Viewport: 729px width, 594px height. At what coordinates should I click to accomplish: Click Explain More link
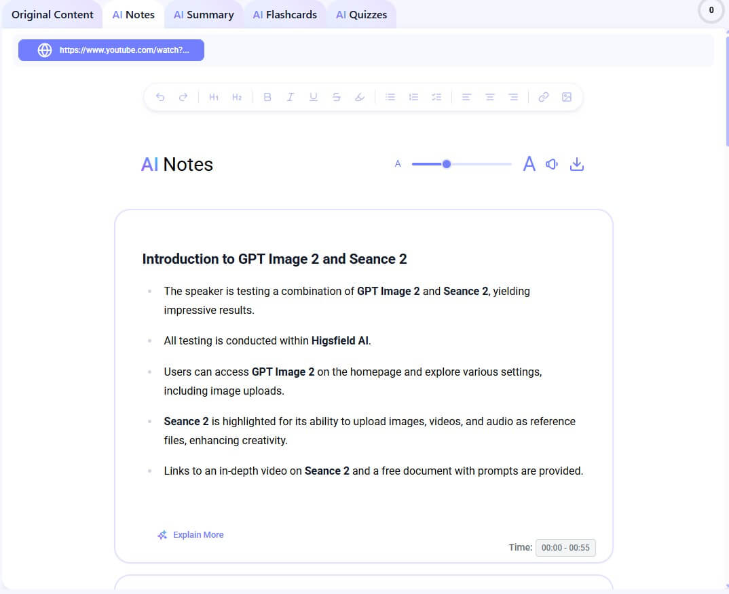[x=198, y=535]
